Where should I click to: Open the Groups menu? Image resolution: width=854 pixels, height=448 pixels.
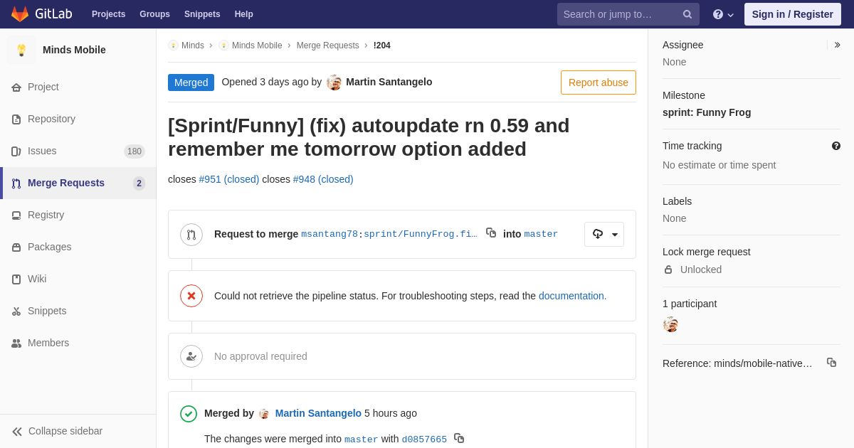[x=154, y=14]
